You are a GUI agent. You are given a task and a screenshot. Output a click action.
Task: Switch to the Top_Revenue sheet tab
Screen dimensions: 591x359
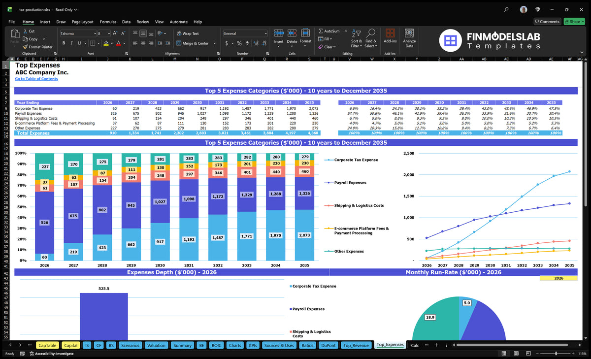(356, 345)
